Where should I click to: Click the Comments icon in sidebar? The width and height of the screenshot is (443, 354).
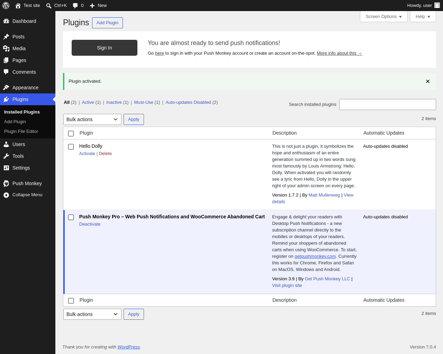point(6,72)
